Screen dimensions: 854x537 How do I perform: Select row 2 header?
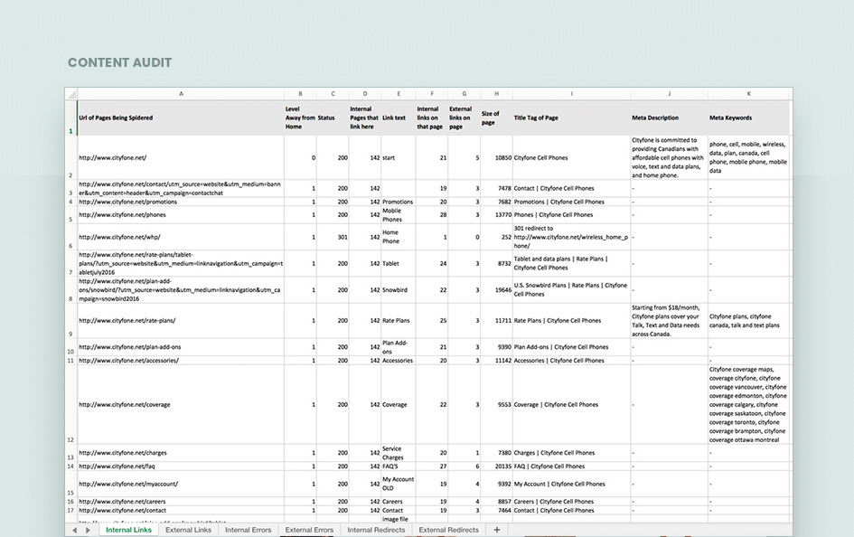70,158
